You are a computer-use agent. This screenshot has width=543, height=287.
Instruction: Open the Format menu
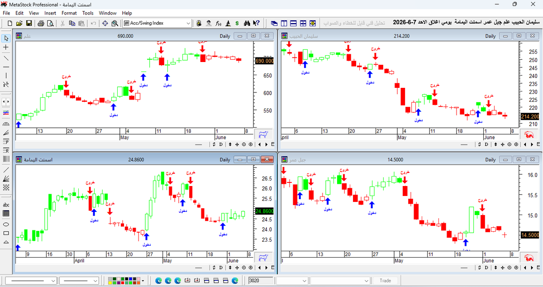tap(69, 13)
